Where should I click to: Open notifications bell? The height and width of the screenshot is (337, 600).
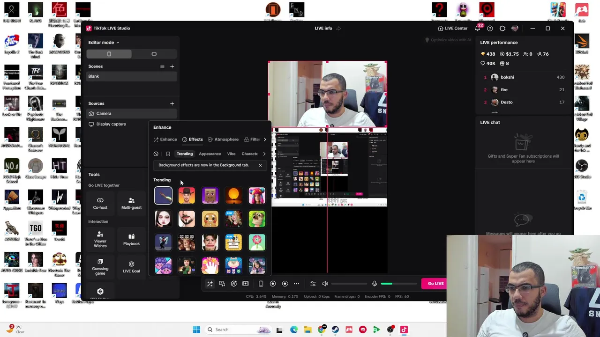(478, 29)
